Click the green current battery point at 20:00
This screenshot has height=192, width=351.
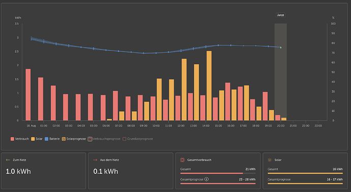click(x=281, y=48)
